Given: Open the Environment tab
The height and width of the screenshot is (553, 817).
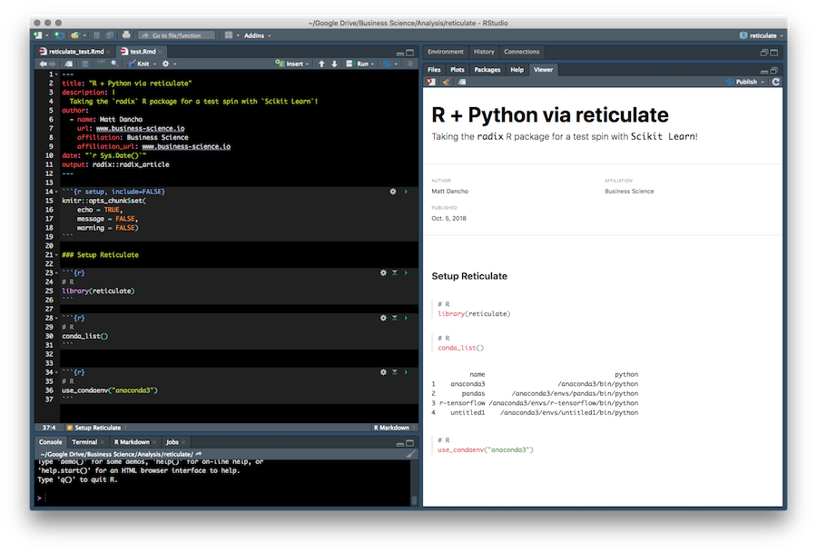Looking at the screenshot, I should [445, 52].
